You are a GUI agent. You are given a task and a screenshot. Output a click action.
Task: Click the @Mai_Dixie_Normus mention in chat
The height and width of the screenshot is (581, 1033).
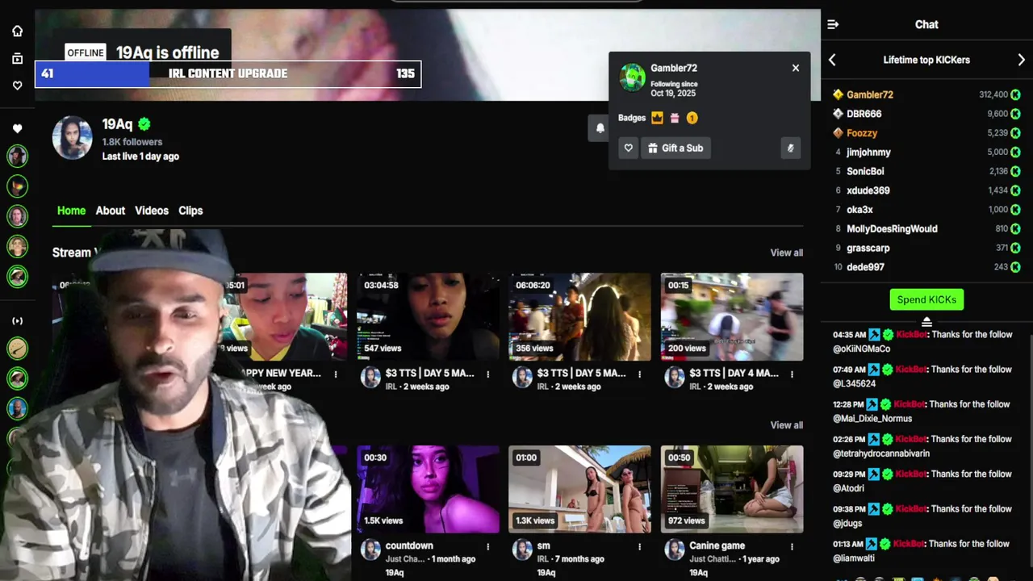[872, 419]
